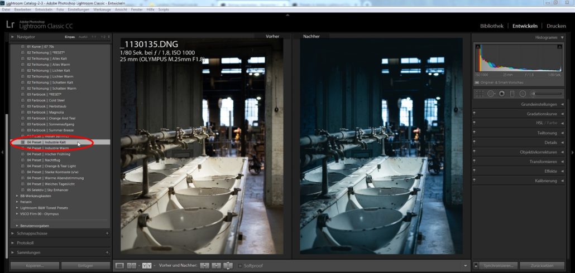This screenshot has width=575, height=273.
Task: Add a new snapshot with plus icon
Action: point(107,233)
